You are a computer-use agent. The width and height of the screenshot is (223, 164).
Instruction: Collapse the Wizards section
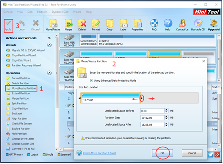click(49, 45)
